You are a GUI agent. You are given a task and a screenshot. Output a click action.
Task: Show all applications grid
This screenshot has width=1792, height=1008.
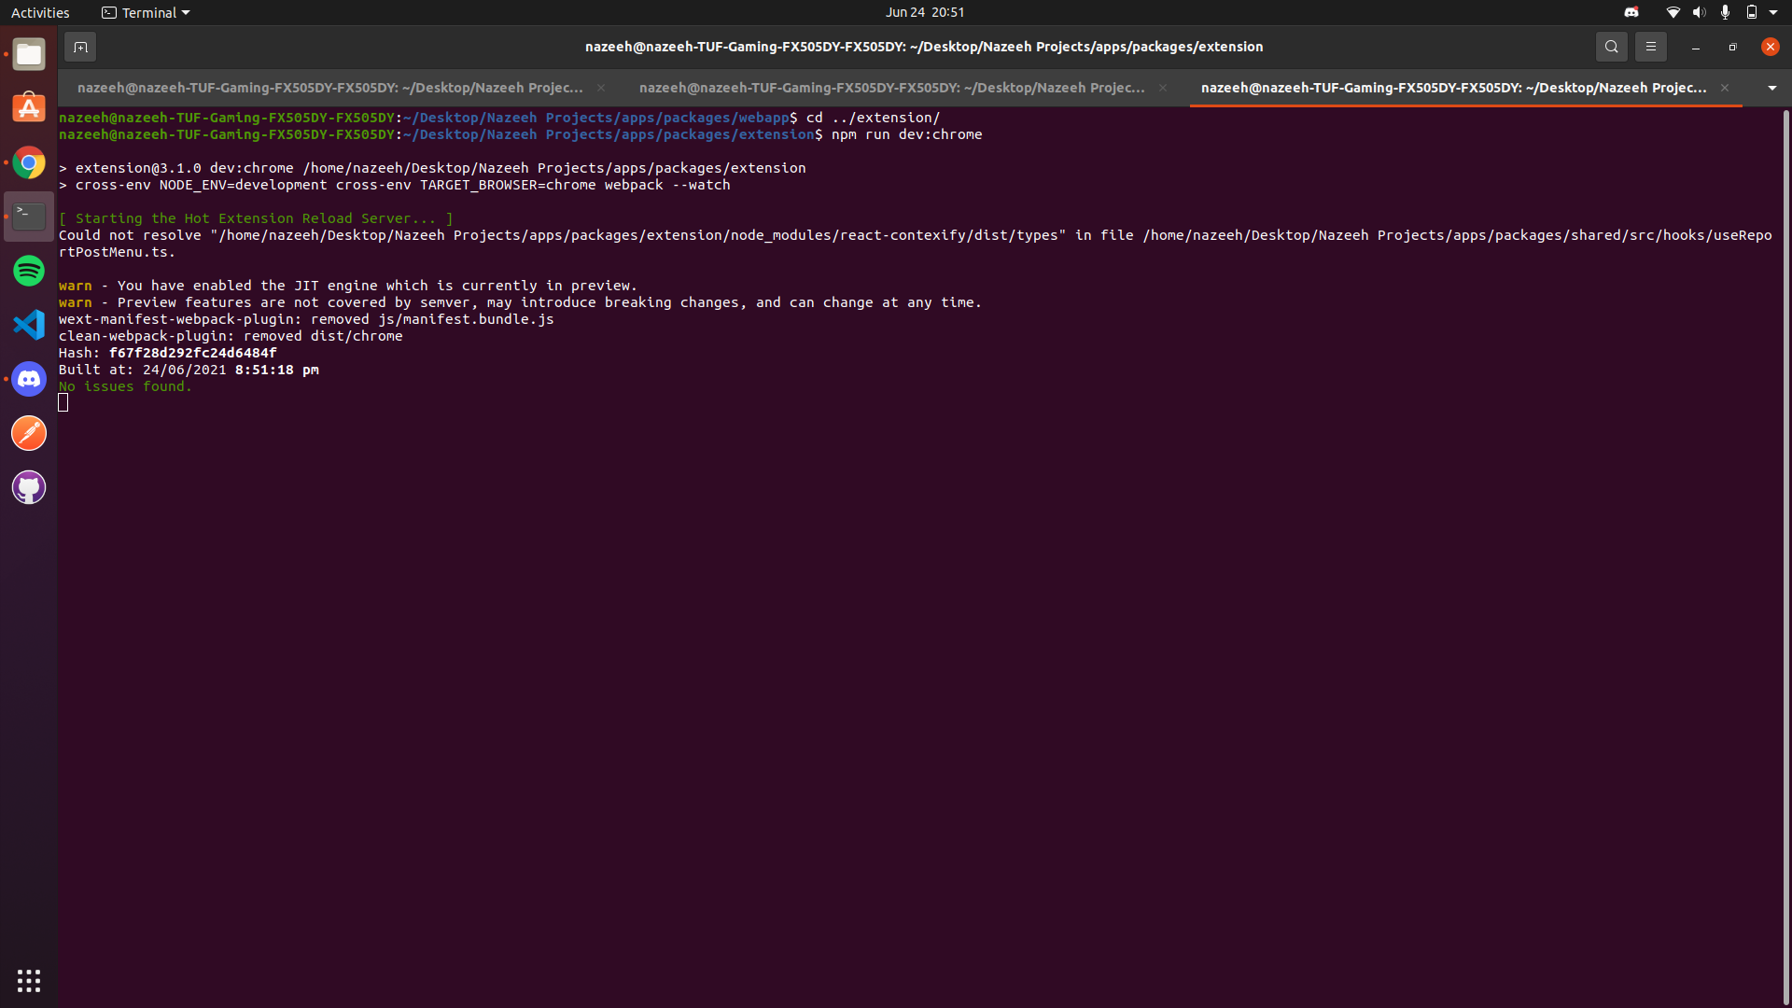[x=29, y=980]
